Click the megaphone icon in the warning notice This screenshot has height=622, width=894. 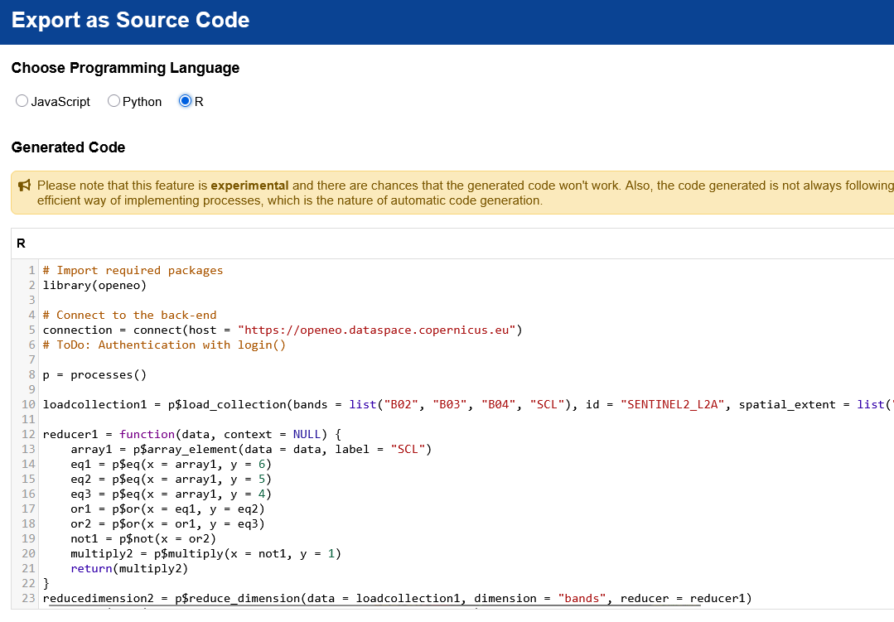[x=25, y=186]
